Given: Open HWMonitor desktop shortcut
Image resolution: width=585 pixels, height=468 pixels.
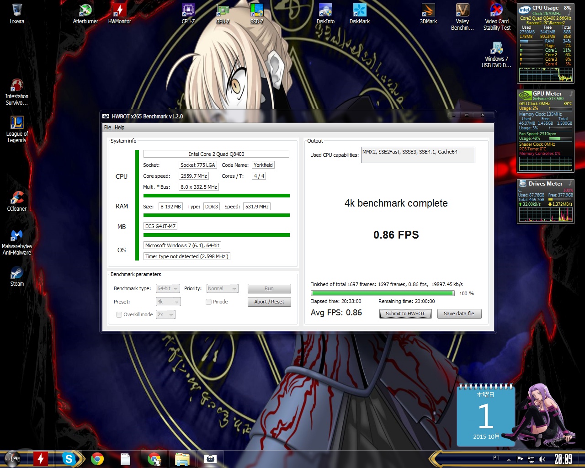Looking at the screenshot, I should (120, 13).
